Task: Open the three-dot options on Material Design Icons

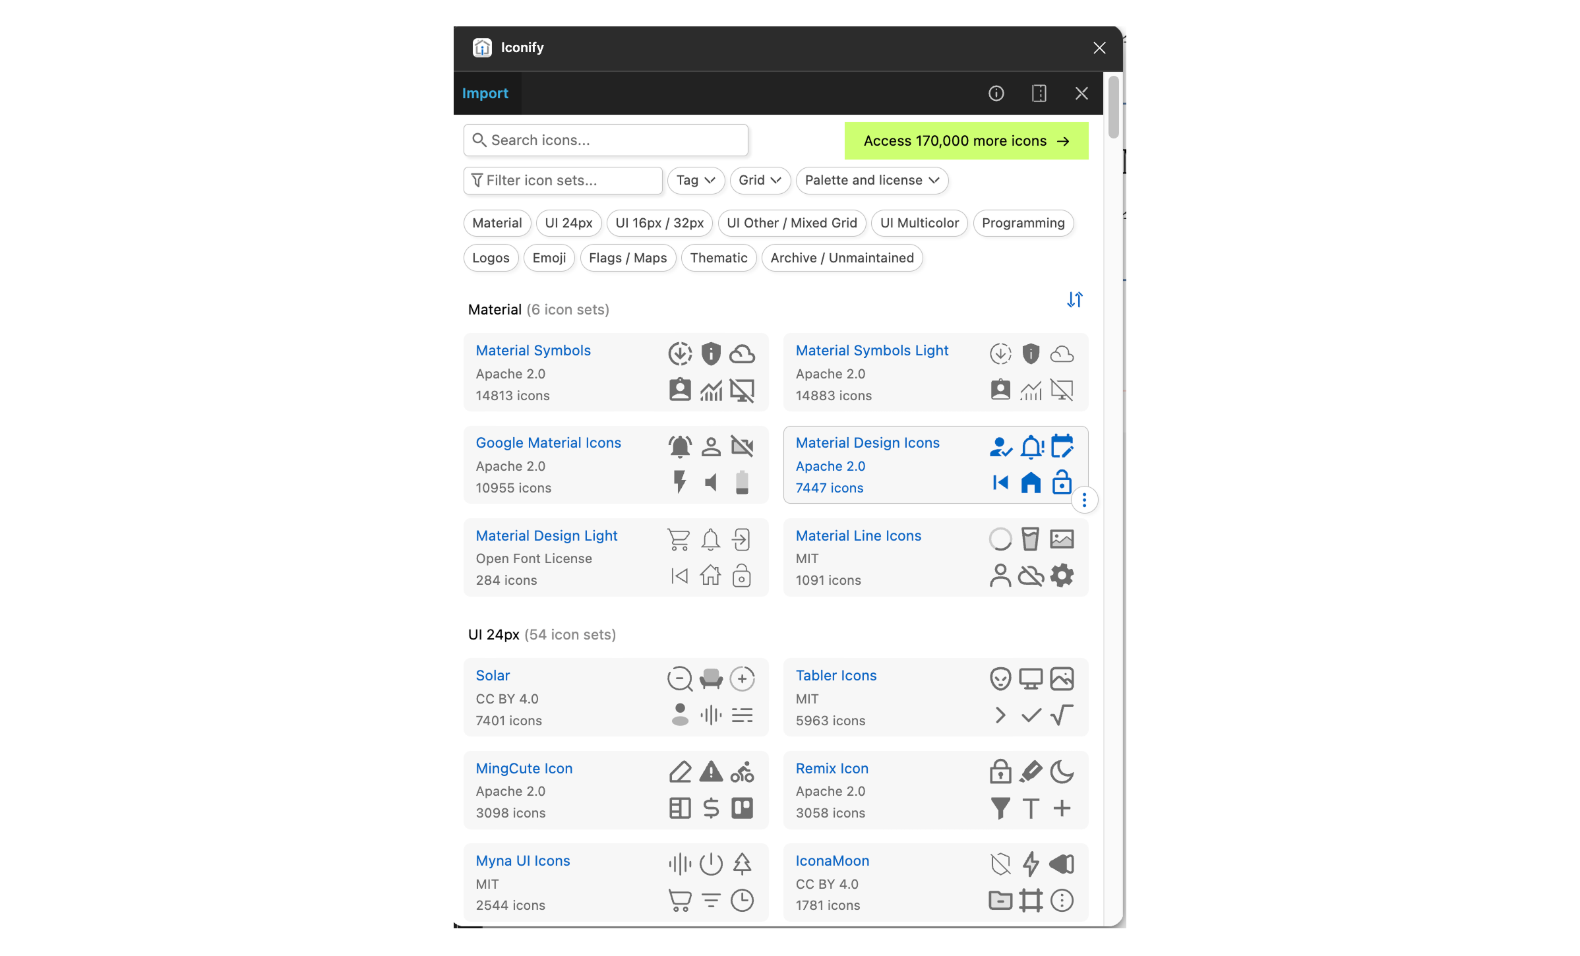Action: click(1084, 500)
